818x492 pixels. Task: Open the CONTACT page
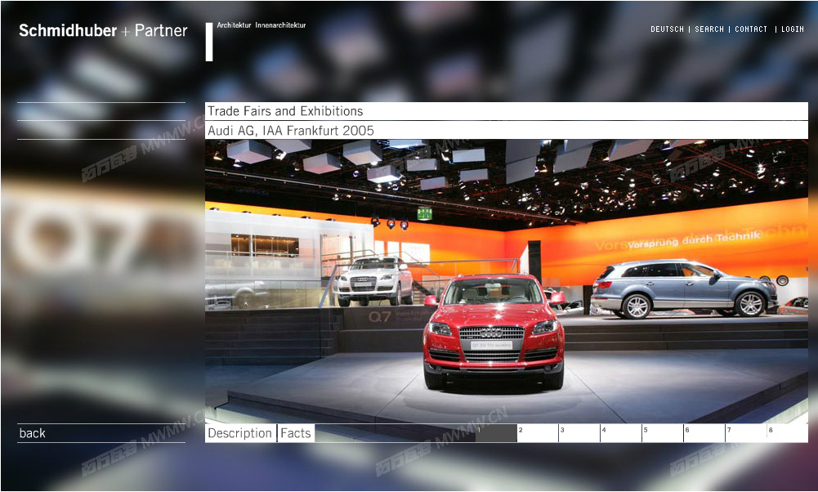751,29
